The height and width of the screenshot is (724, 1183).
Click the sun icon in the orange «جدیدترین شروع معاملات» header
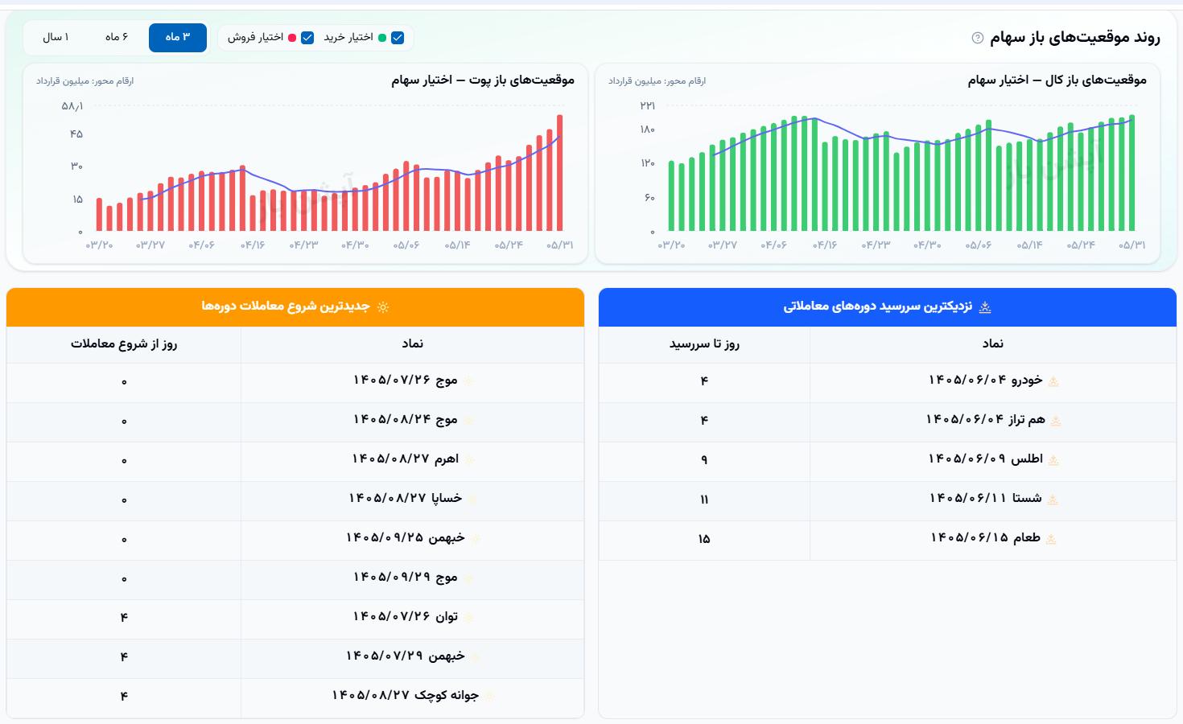tap(383, 307)
